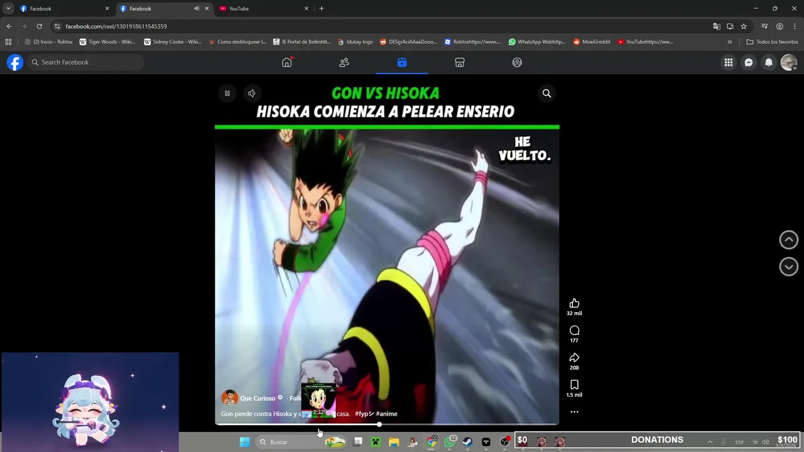This screenshot has width=804, height=452.
Task: Bookmark this page with the star icon
Action: (744, 26)
